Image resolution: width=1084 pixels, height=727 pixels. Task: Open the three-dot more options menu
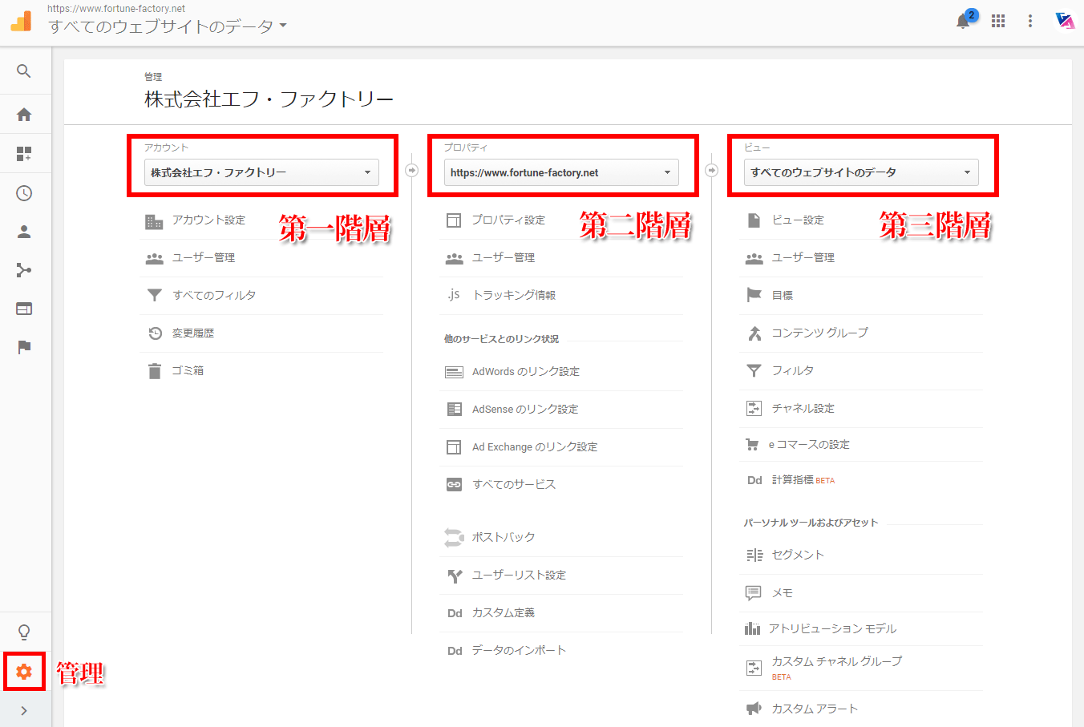[x=1030, y=21]
